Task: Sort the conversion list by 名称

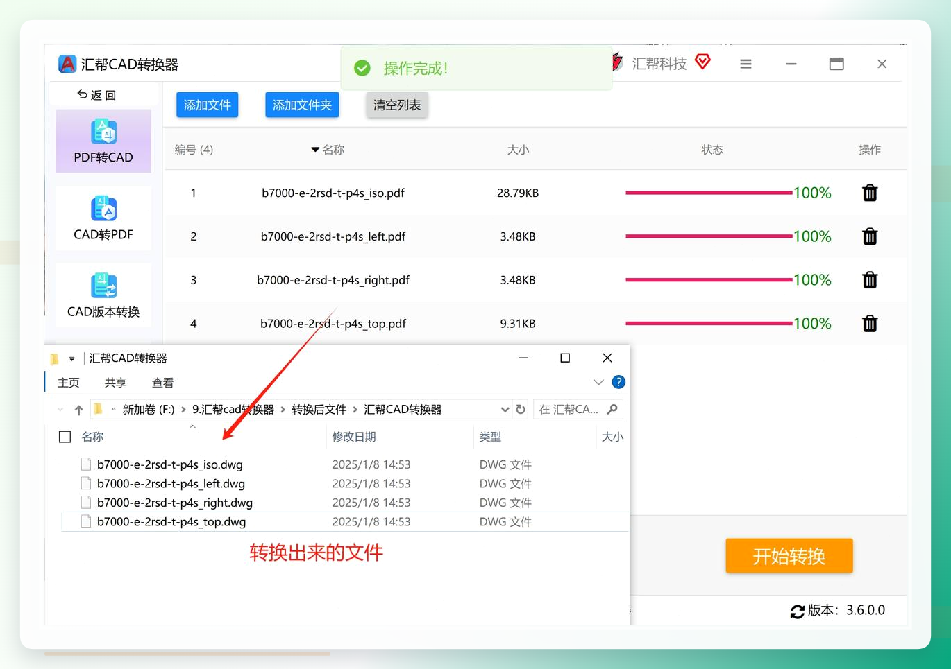Action: point(328,150)
